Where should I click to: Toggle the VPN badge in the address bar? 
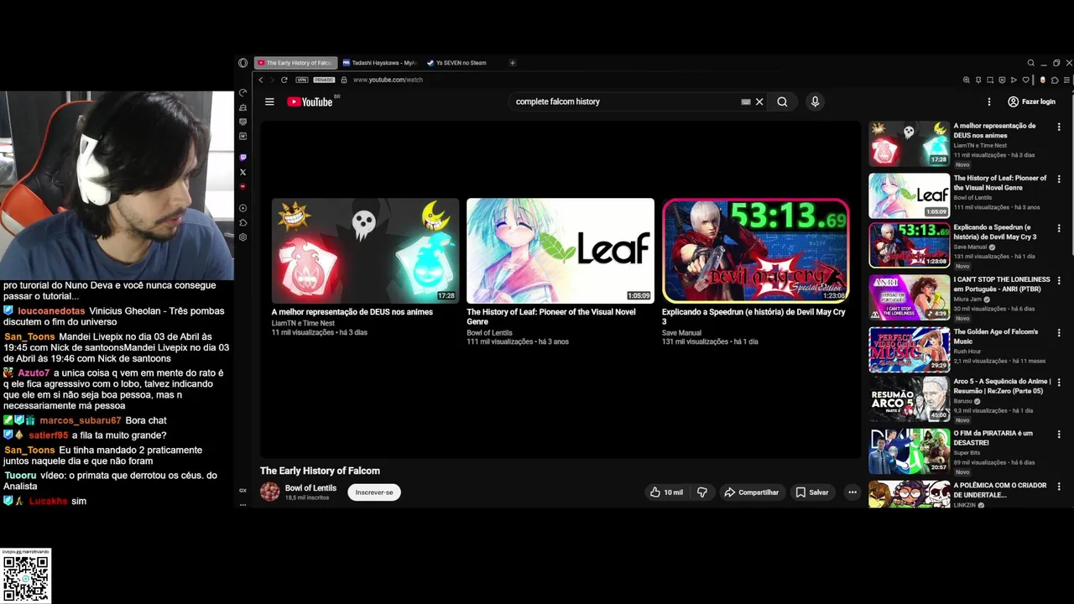[x=302, y=80]
